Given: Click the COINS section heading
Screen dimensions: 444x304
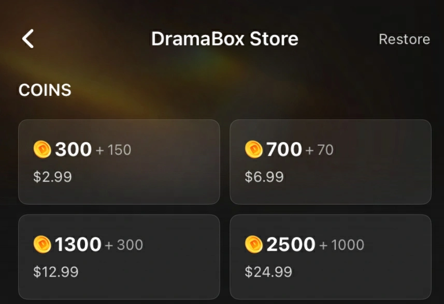Looking at the screenshot, I should tap(45, 90).
